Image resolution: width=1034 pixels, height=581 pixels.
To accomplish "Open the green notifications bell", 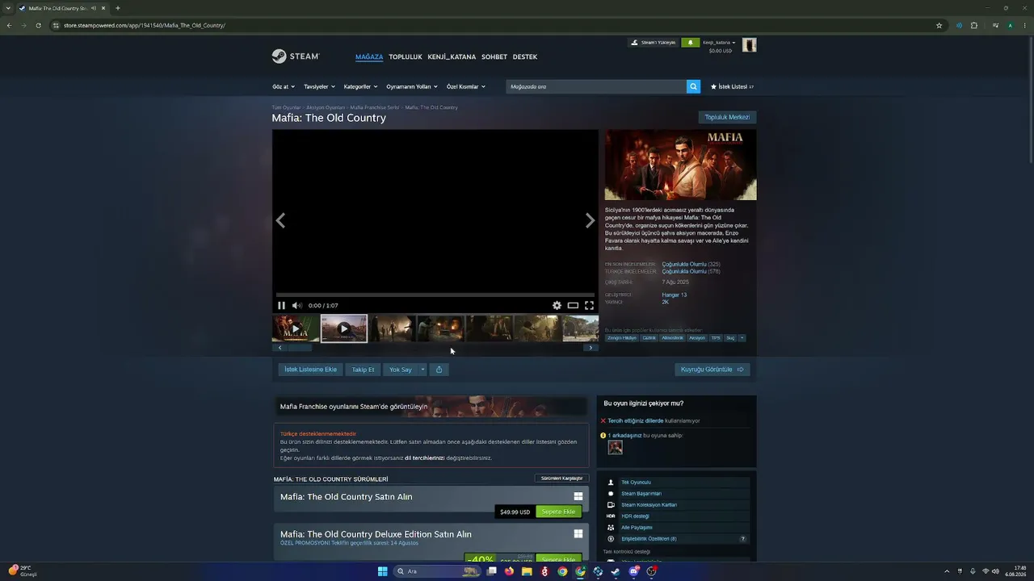I will coord(690,43).
